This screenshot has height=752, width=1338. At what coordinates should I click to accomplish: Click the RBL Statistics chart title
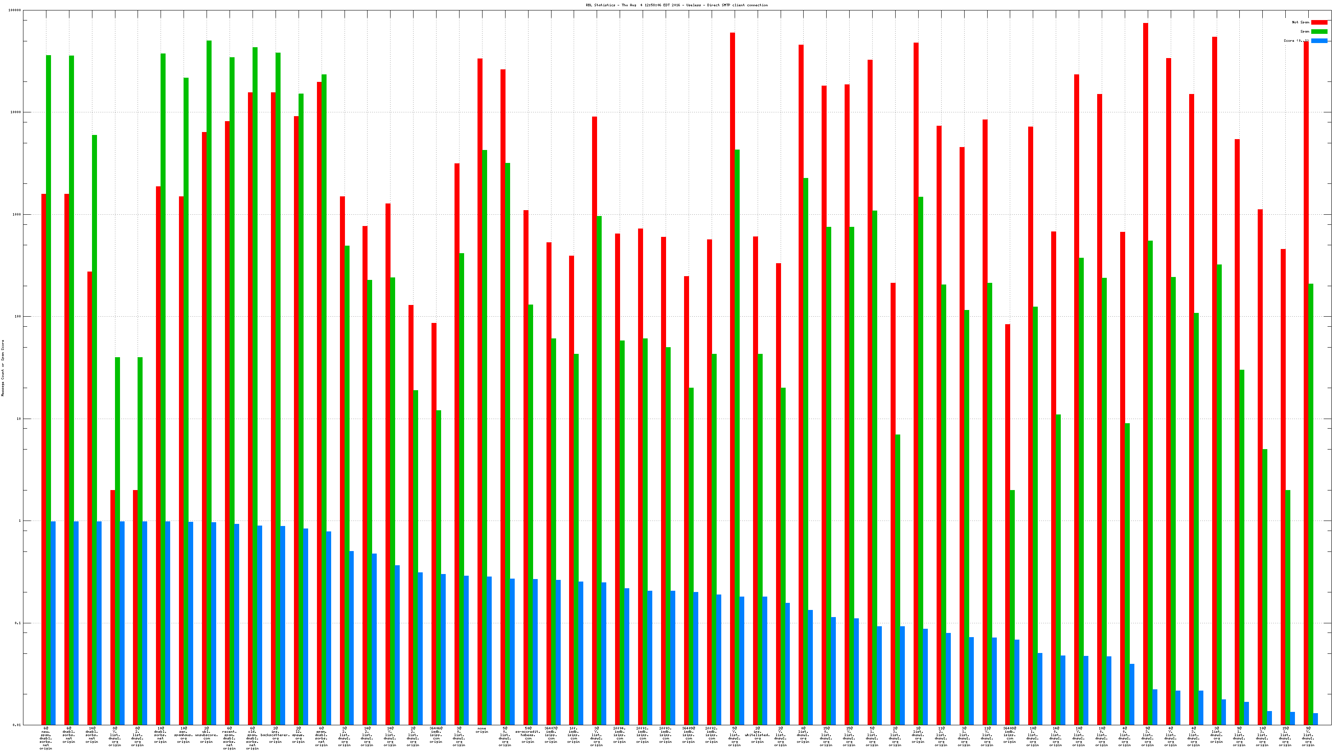point(676,5)
